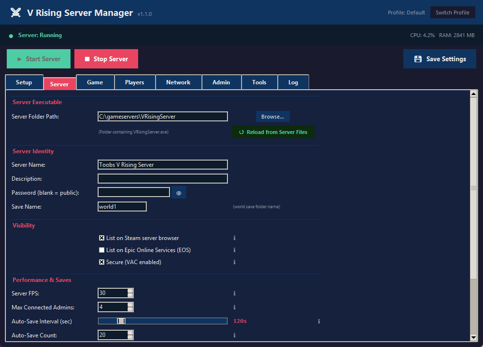Image resolution: width=483 pixels, height=347 pixels.
Task: View the Log tab
Action: click(x=293, y=82)
